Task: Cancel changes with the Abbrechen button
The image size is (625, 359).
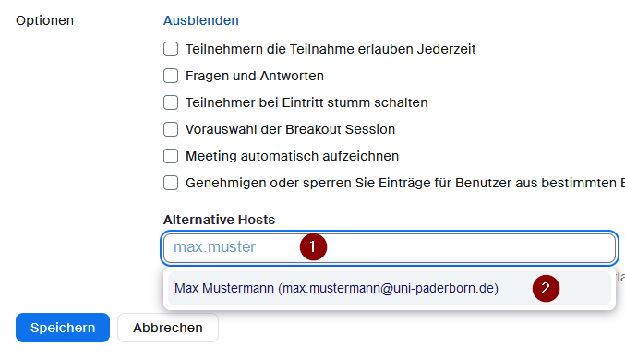Action: [x=168, y=328]
